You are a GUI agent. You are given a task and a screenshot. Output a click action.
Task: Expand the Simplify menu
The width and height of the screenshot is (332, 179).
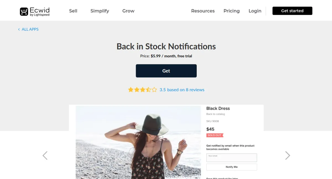tap(100, 11)
